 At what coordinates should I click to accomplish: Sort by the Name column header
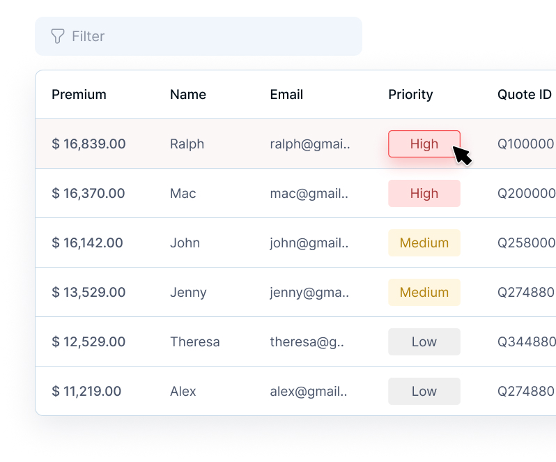pos(188,95)
